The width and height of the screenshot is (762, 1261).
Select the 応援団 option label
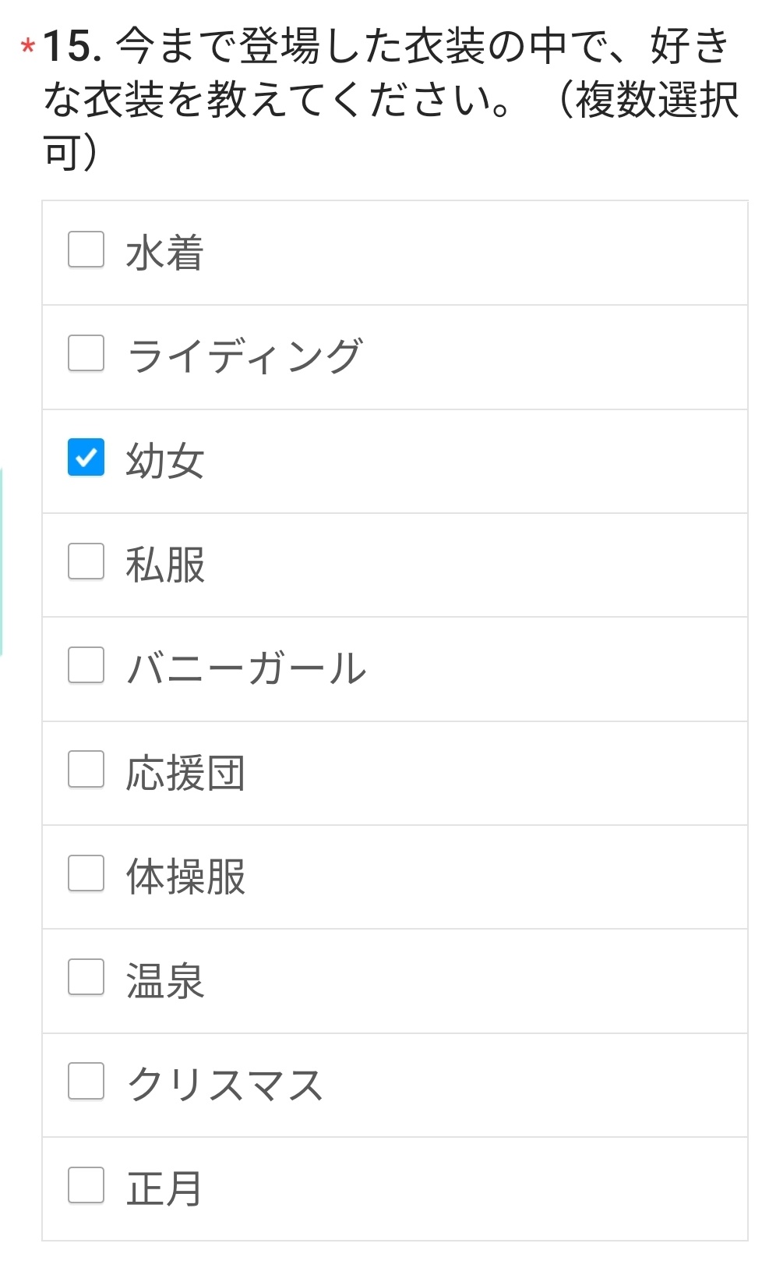[185, 773]
